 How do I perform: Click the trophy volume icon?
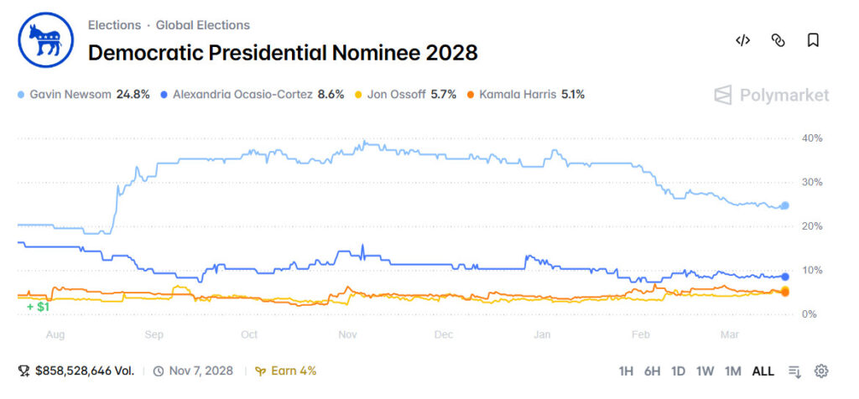click(x=23, y=370)
